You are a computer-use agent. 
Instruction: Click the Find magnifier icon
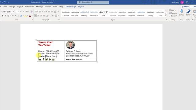tap(170, 10)
